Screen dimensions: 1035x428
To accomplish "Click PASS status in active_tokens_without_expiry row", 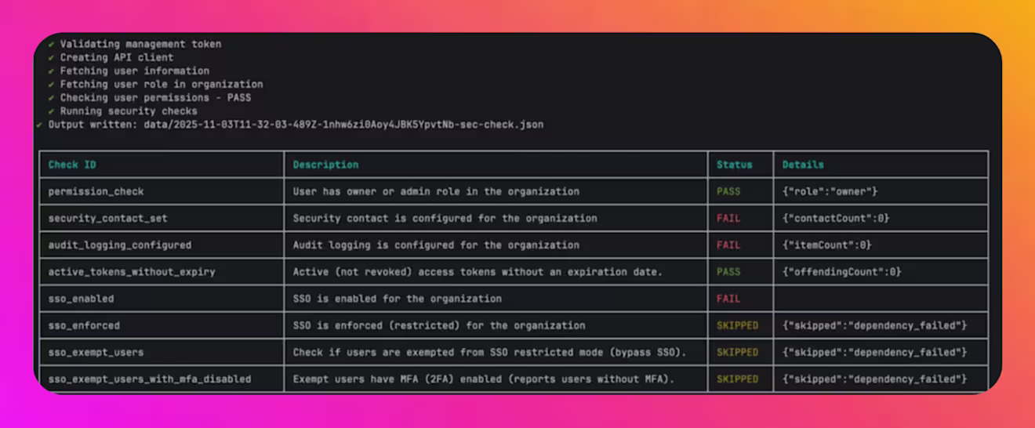I will 728,271.
